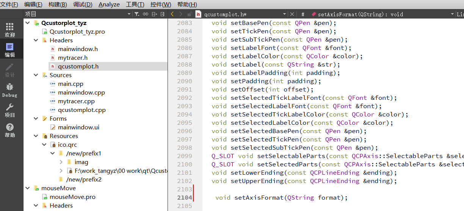Image resolution: width=464 pixels, height=211 pixels.
Task: Select the /new/prefix2 node
Action: click(x=84, y=180)
